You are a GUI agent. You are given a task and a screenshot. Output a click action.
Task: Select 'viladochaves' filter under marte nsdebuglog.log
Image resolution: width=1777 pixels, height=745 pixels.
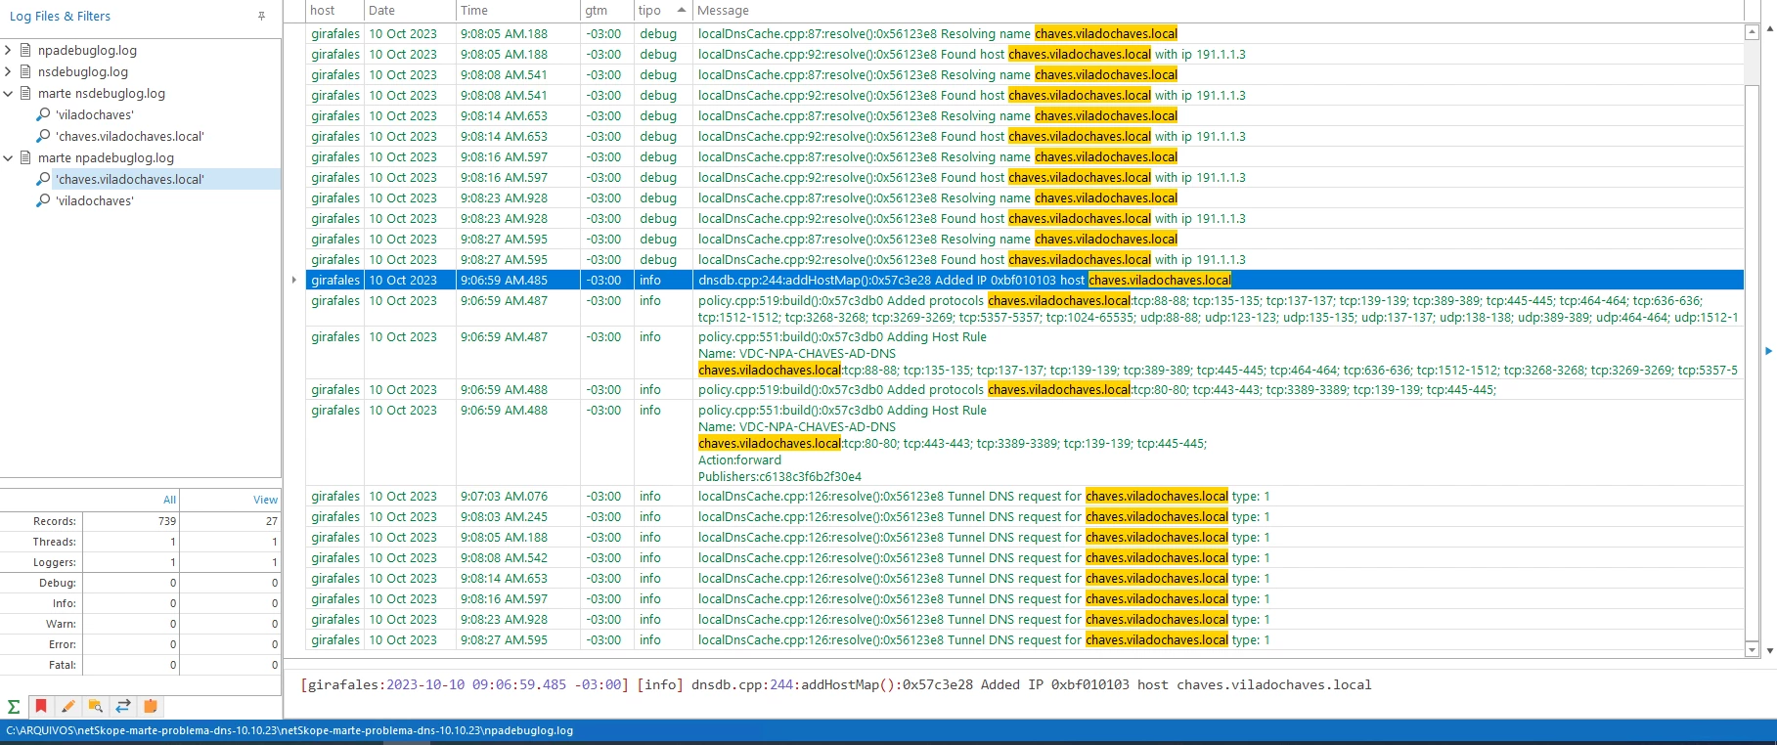point(95,114)
